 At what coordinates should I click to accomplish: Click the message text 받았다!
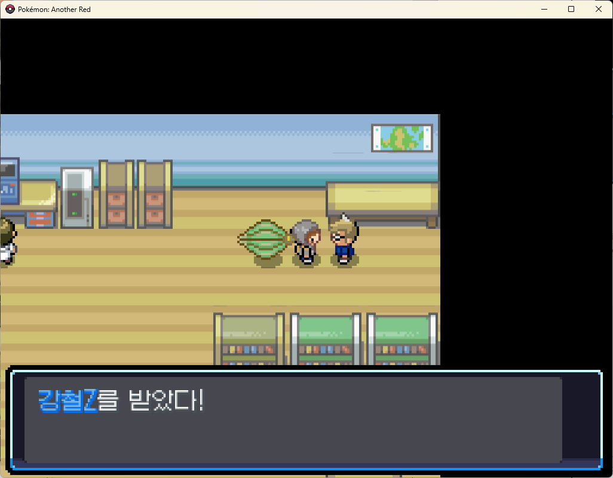166,400
